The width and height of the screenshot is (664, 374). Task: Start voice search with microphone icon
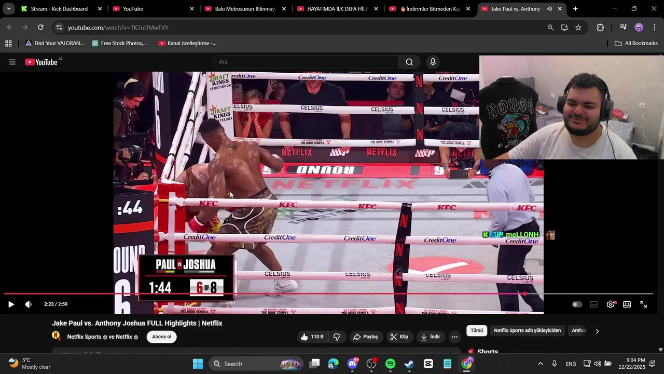click(x=433, y=62)
